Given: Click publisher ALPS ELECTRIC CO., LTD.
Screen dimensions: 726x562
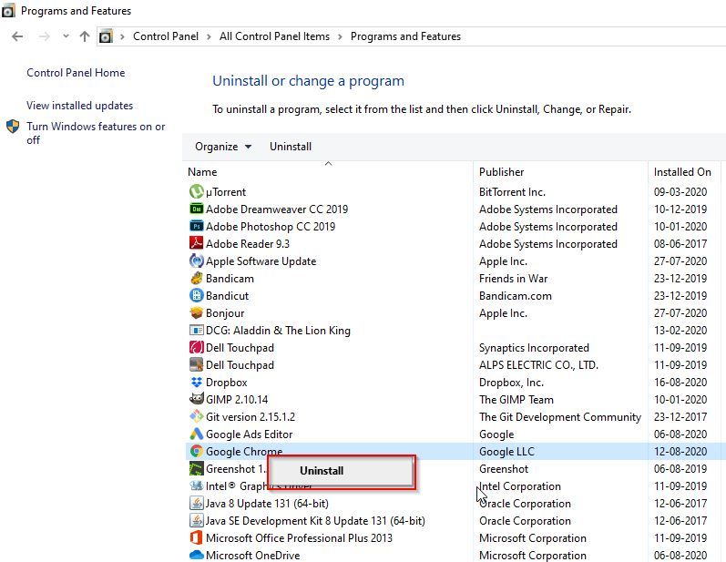Looking at the screenshot, I should 538,364.
